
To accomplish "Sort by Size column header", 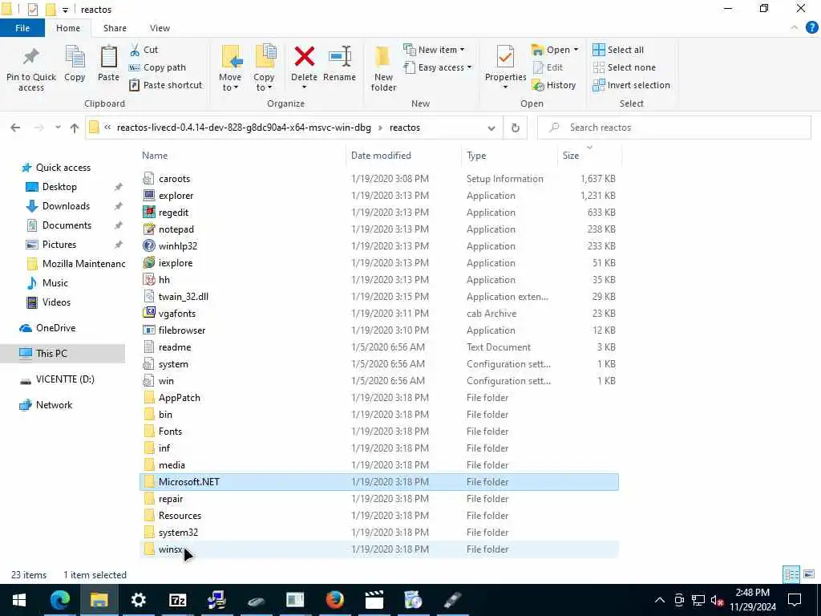I will click(x=571, y=156).
